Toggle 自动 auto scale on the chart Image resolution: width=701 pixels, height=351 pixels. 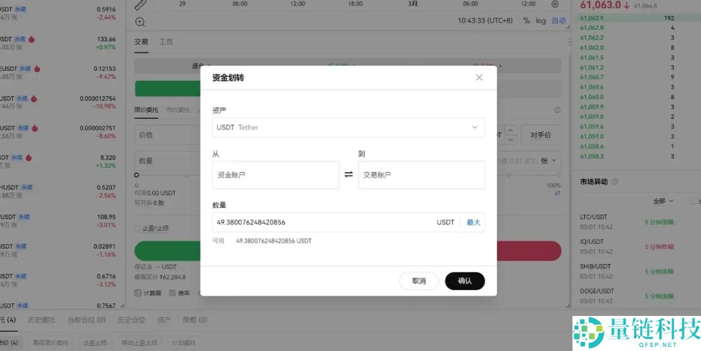pos(558,20)
